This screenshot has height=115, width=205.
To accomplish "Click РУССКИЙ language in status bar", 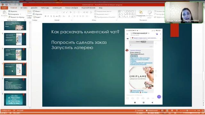I will pyautogui.click(x=20, y=111).
